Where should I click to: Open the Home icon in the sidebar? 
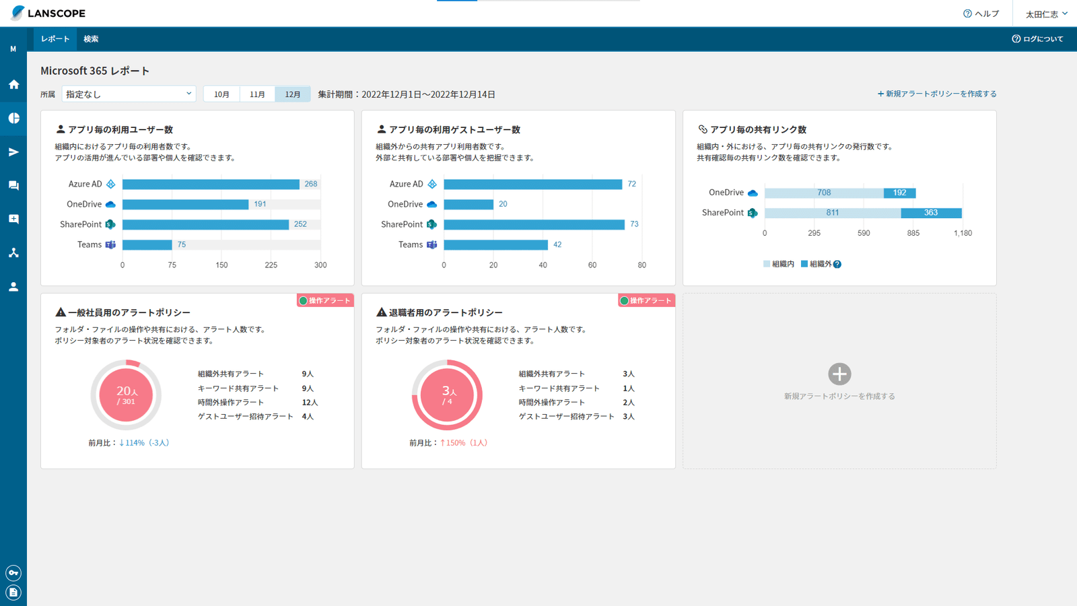(x=13, y=84)
